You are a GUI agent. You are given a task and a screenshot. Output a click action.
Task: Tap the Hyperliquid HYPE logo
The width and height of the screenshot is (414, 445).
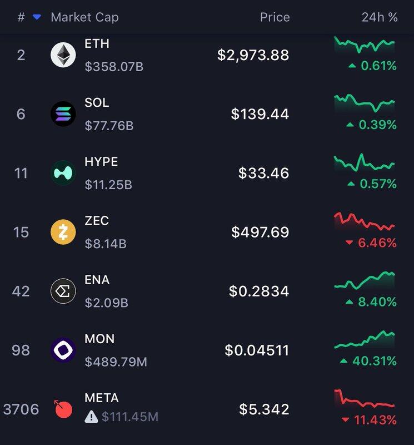point(63,173)
